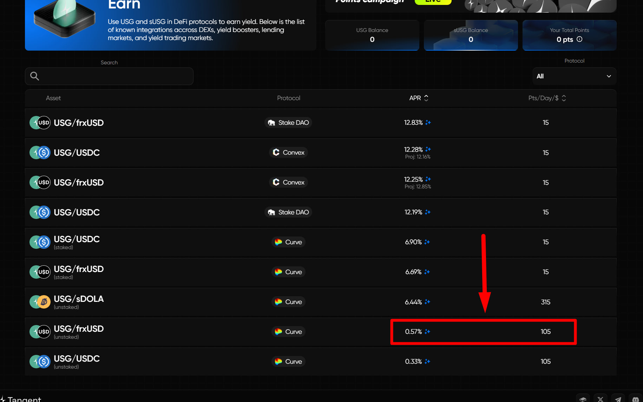
Task: Click the Asset column header
Action: (53, 98)
